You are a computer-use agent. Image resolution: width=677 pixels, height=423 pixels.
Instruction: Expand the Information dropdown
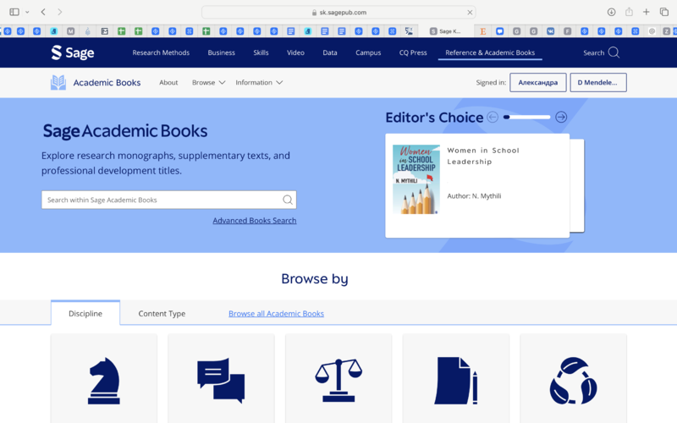[x=259, y=82]
